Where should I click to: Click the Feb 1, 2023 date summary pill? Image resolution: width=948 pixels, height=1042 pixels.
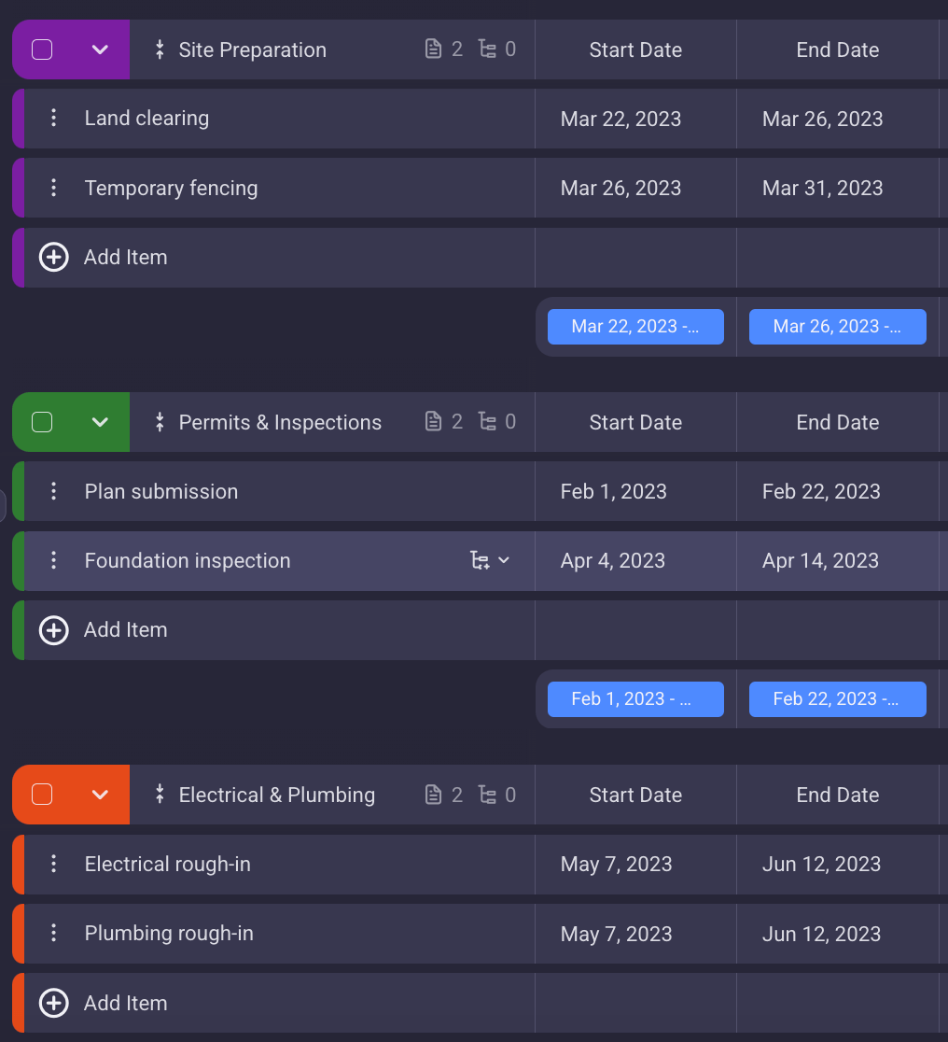pos(635,698)
